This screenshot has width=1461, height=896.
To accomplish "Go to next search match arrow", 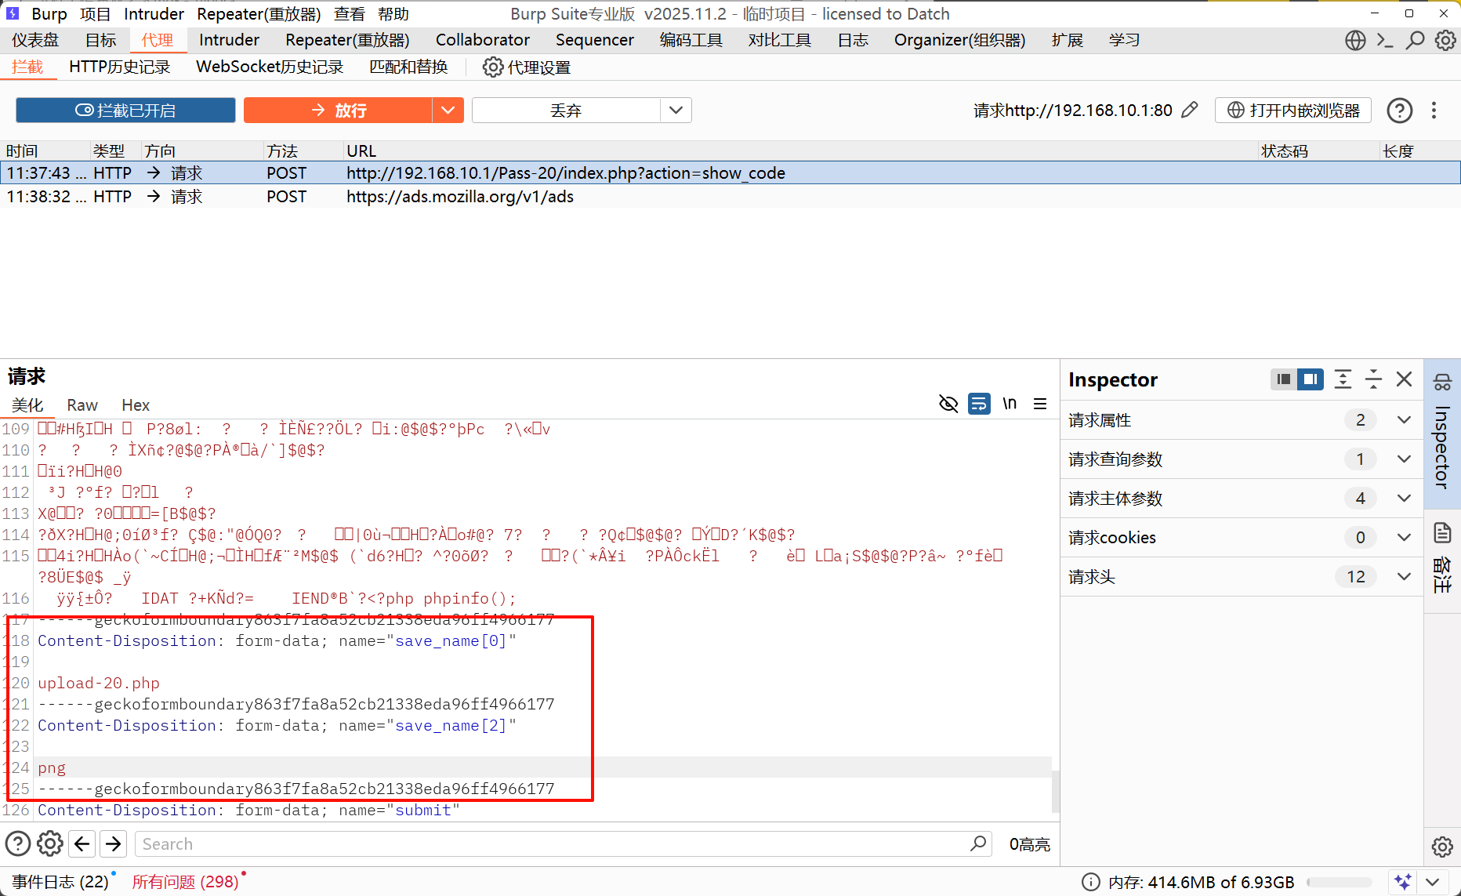I will pyautogui.click(x=114, y=844).
